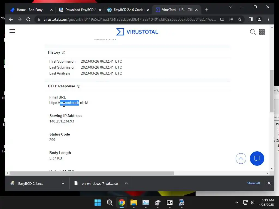
Task: Click the Status Code value 200
Action: [x=52, y=140]
